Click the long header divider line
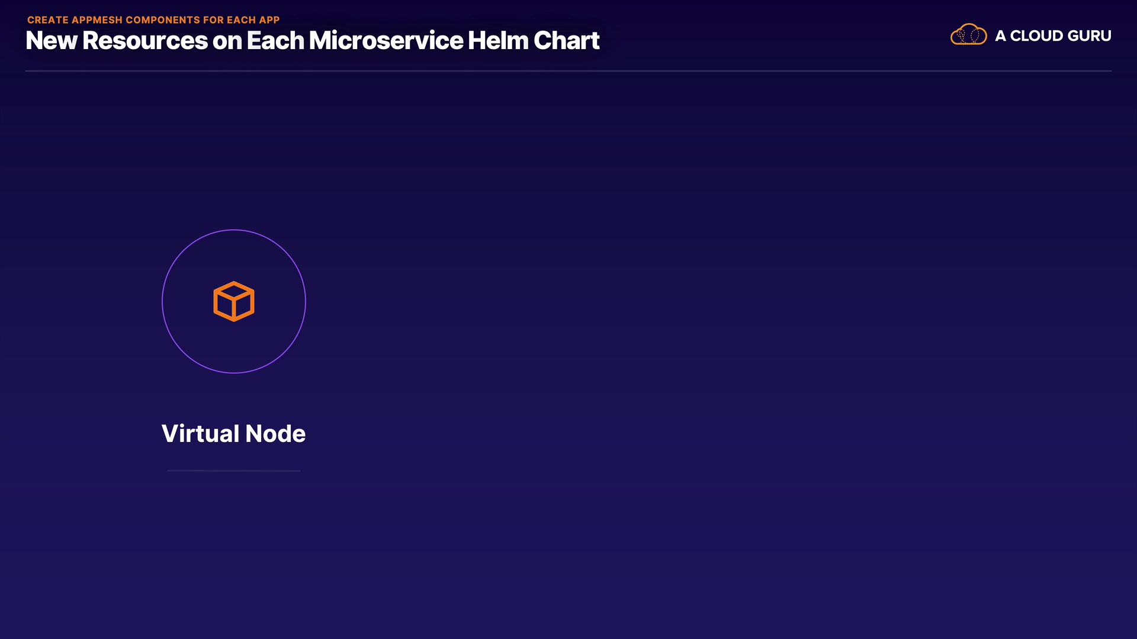The image size is (1137, 639). (x=568, y=71)
